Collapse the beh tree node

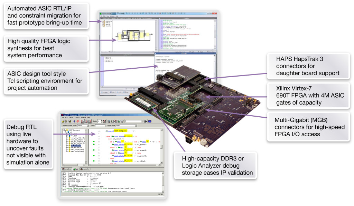pos(65,132)
